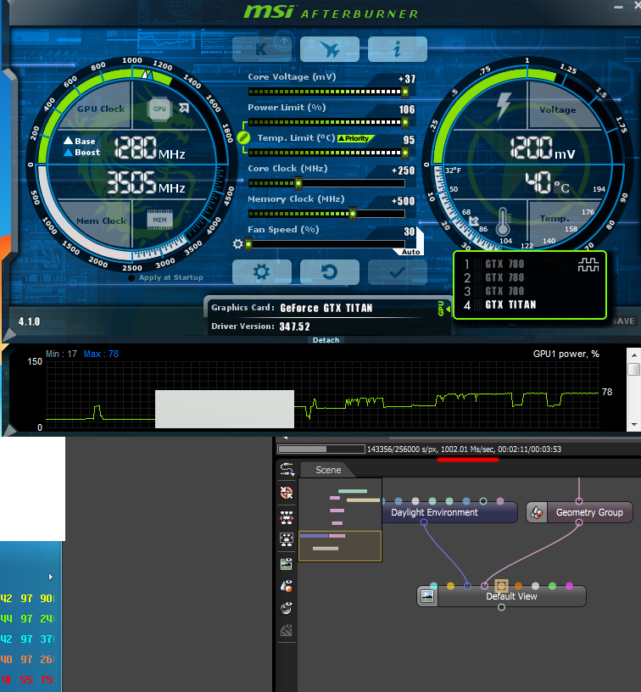The height and width of the screenshot is (692, 641).
Task: Adjust the Power Limit slider
Action: pos(328,122)
